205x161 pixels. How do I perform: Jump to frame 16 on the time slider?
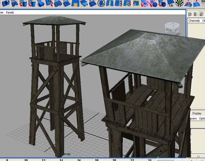click(79, 160)
